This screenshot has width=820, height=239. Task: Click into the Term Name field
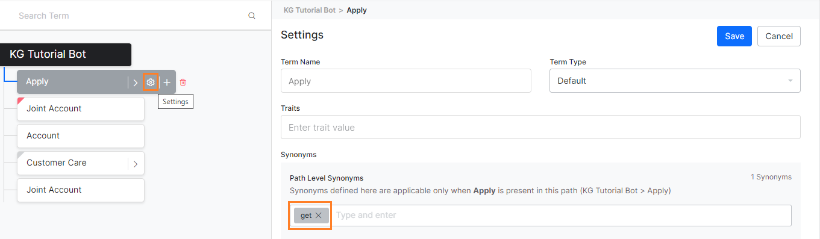point(406,81)
